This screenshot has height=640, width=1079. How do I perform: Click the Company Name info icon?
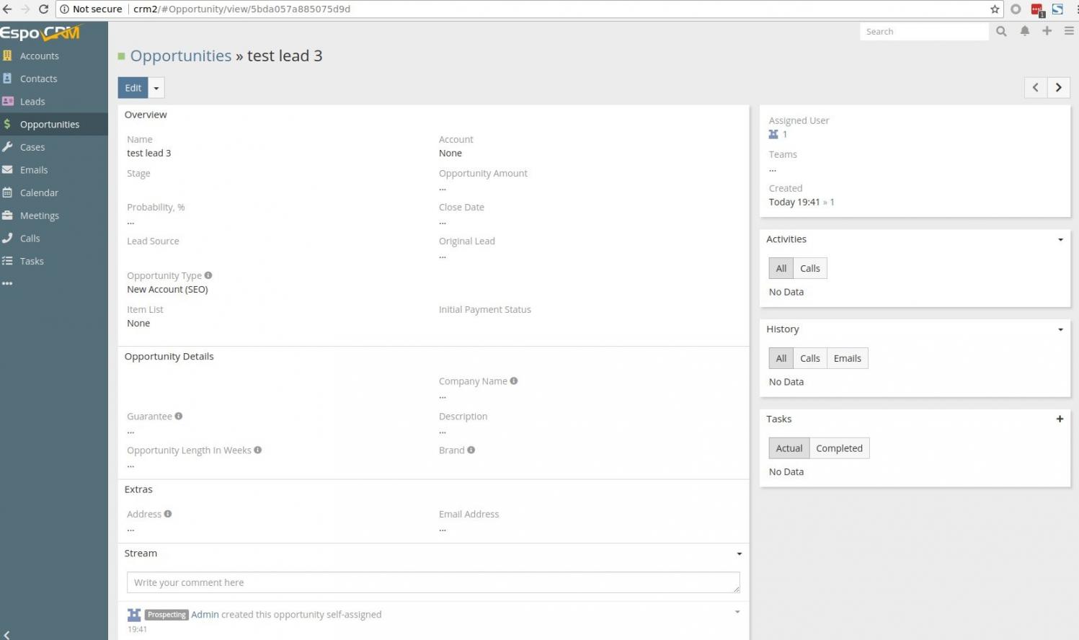[514, 381]
